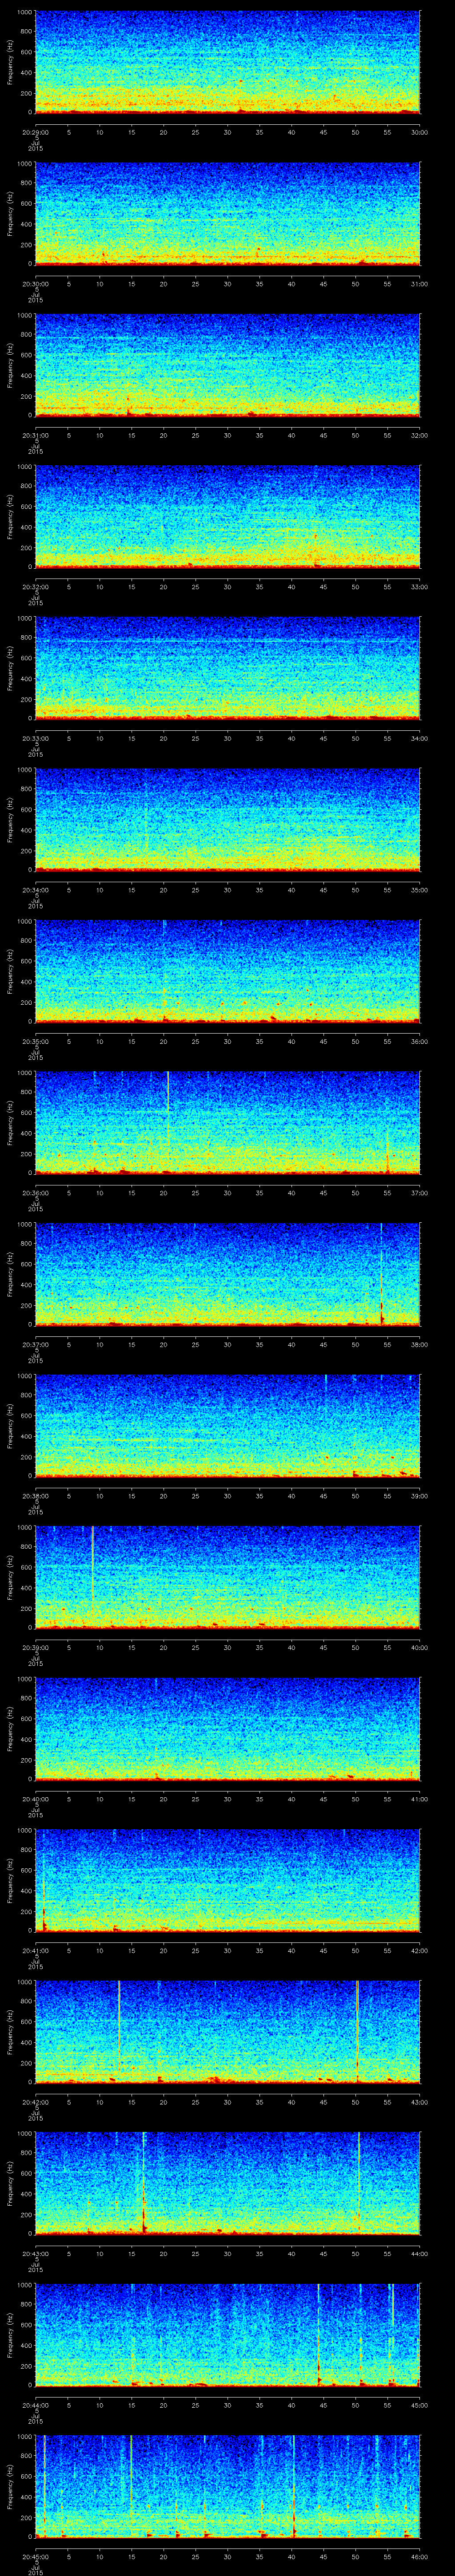Click the 20:44:00 start time label

click(x=35, y=2404)
